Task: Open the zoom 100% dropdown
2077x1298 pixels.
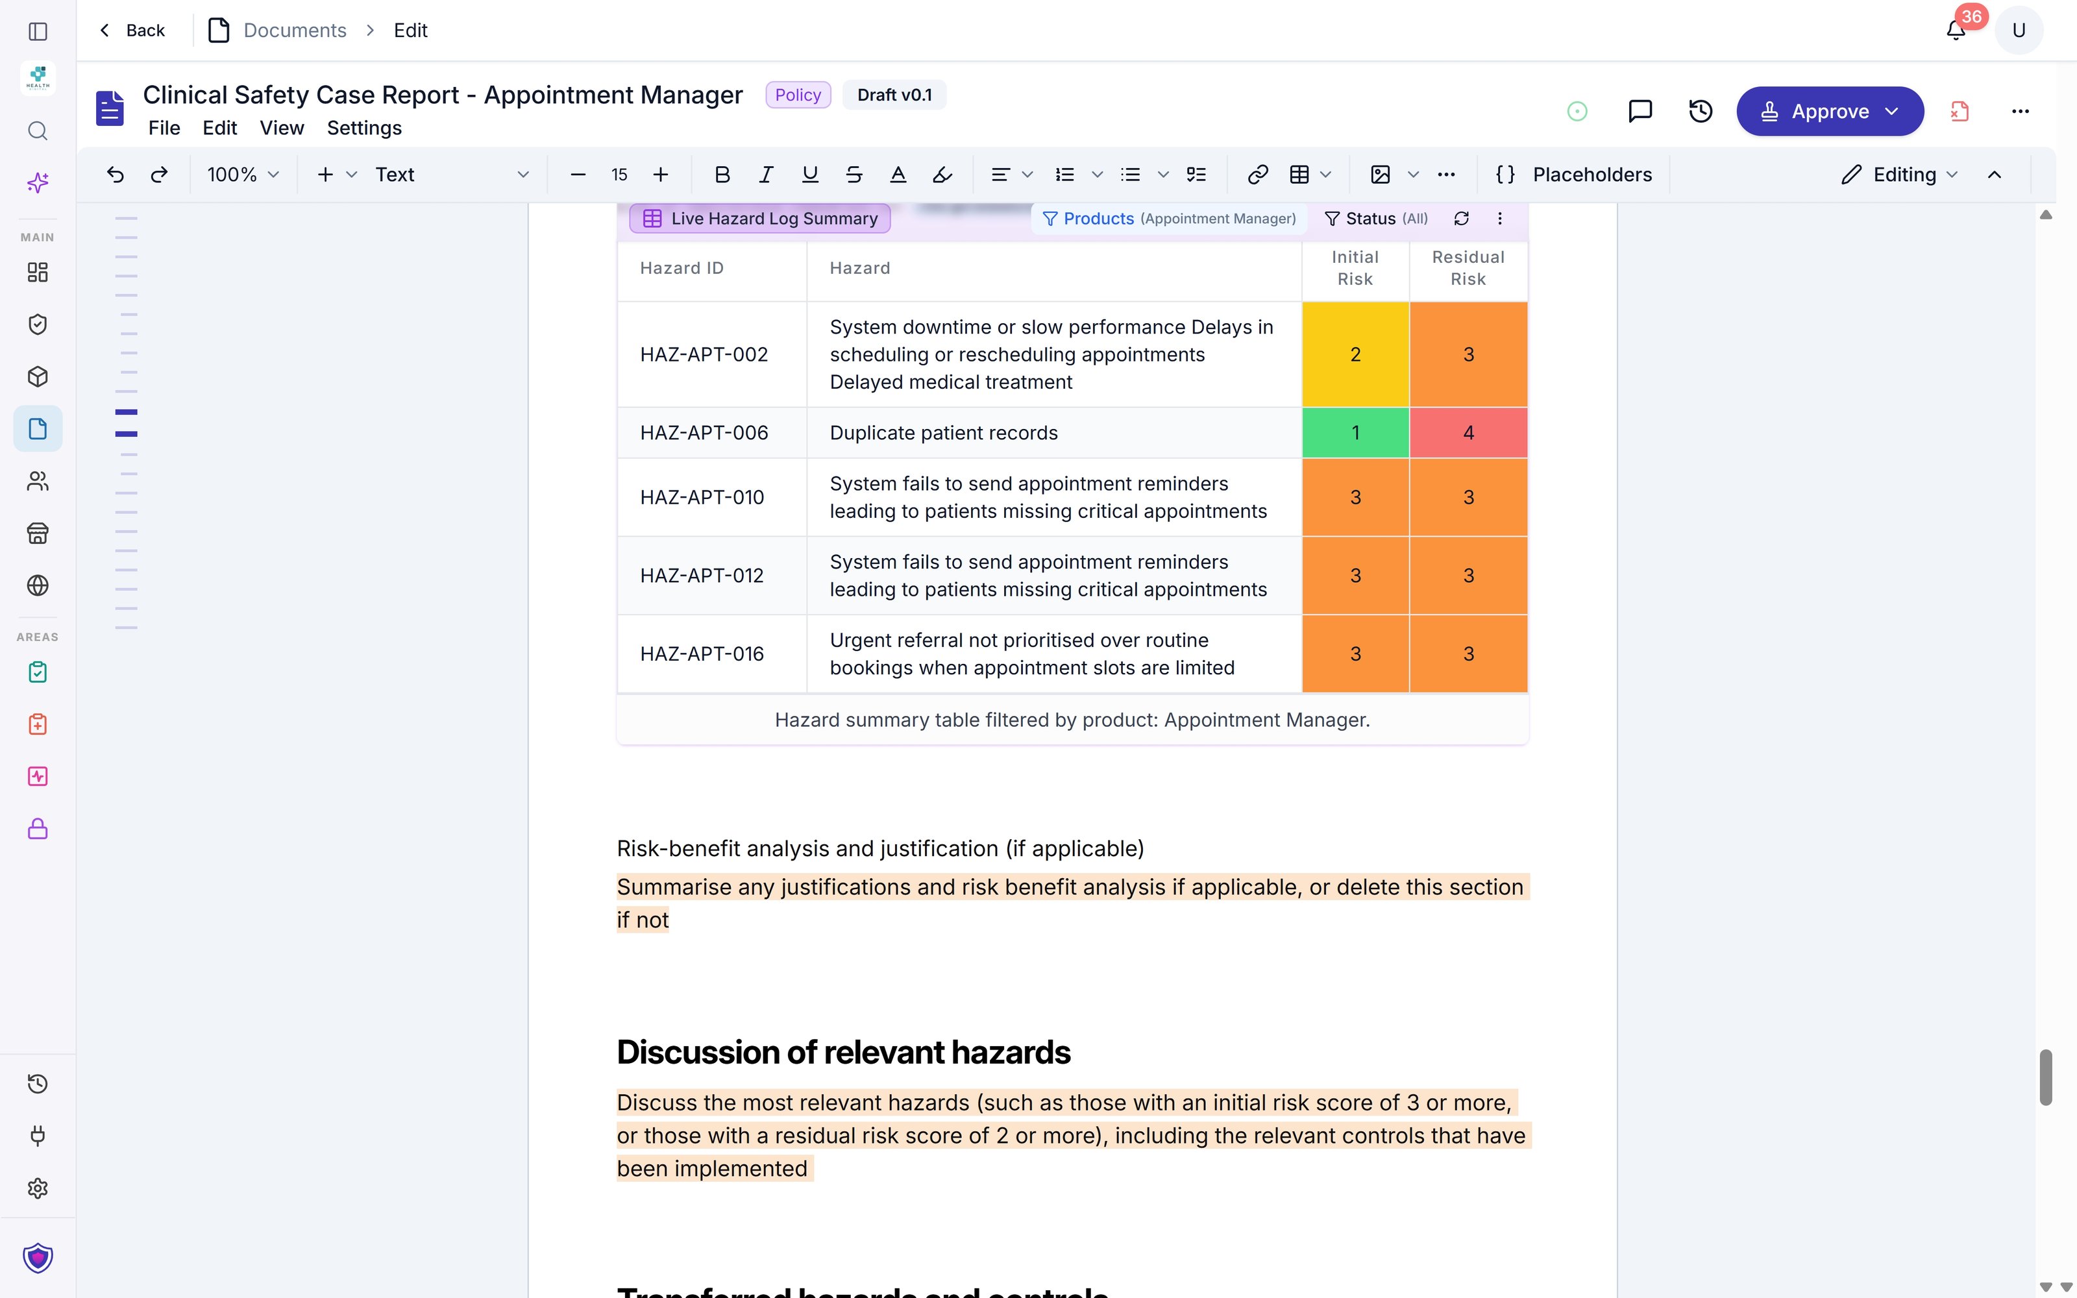Action: tap(243, 175)
